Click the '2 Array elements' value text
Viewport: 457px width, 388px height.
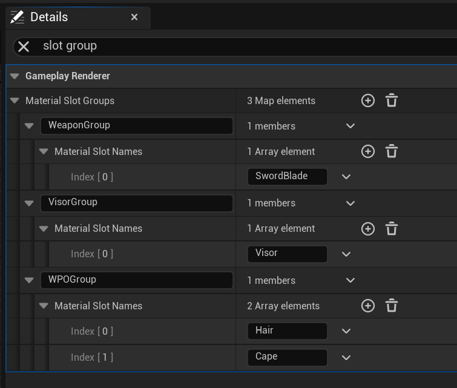click(x=283, y=306)
